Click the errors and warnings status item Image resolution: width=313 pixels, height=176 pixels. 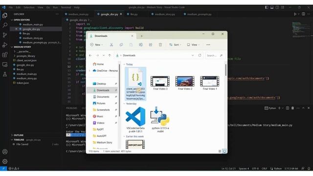[14, 168]
